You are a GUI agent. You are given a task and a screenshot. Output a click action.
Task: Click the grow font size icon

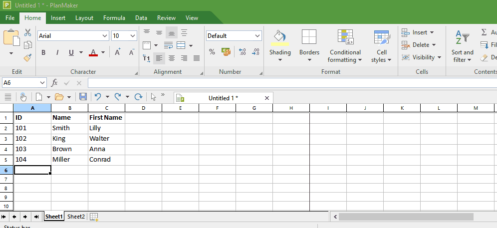coord(118,52)
